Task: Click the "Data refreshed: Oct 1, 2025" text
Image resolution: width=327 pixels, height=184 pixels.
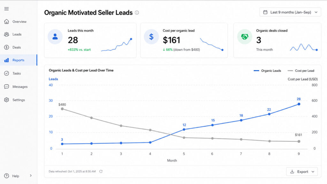Action: (x=72, y=172)
